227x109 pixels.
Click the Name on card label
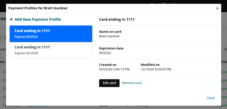coord(110,32)
